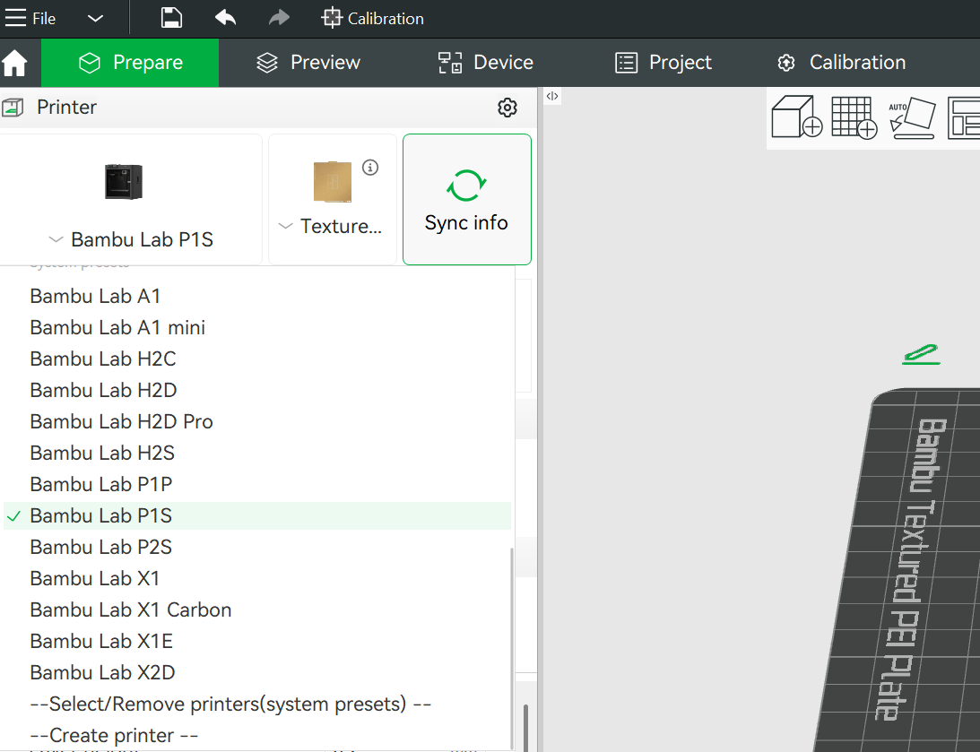Screen dimensions: 980x752
Task: Toggle the sidebar collapse handle icon
Action: [552, 96]
